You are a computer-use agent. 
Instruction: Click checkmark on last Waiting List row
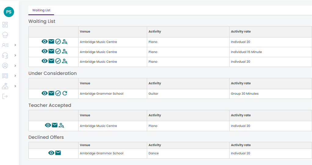[58, 61]
